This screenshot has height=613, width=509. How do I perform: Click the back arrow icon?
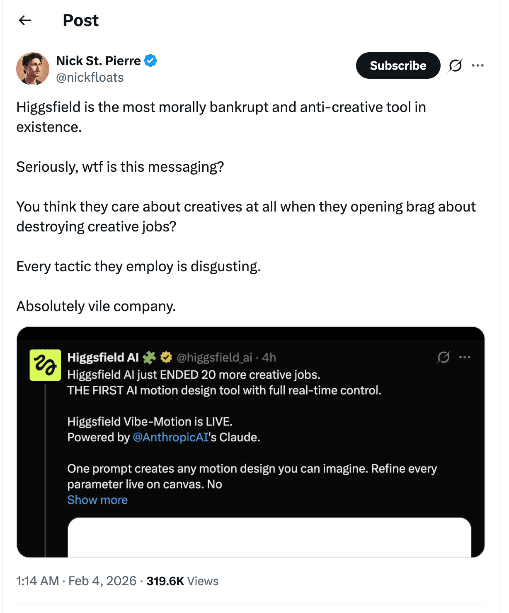(25, 20)
